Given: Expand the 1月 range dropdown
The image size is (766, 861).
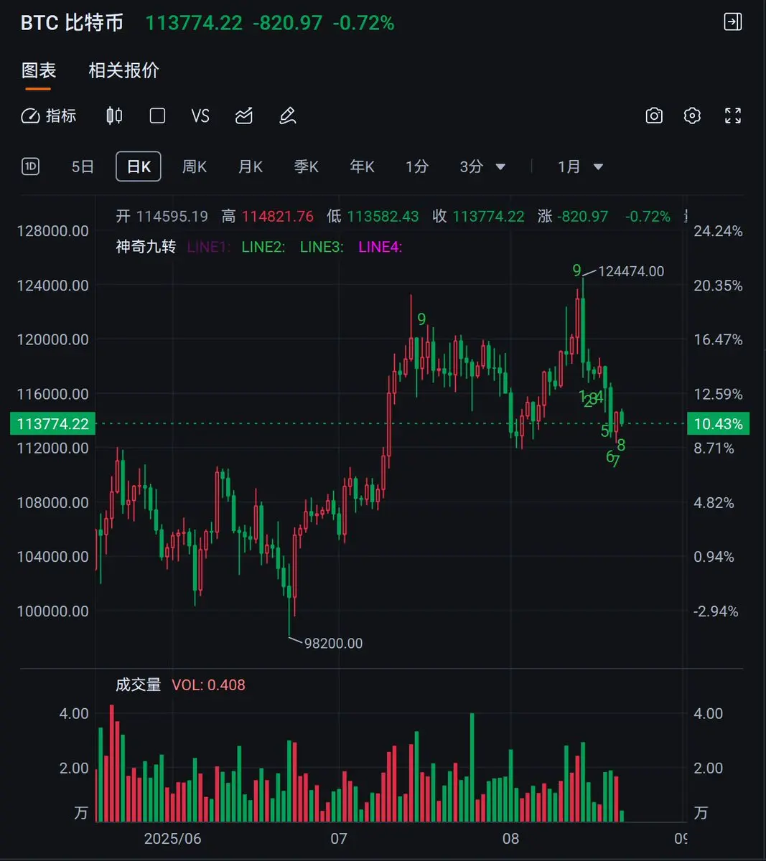Looking at the screenshot, I should pyautogui.click(x=580, y=166).
